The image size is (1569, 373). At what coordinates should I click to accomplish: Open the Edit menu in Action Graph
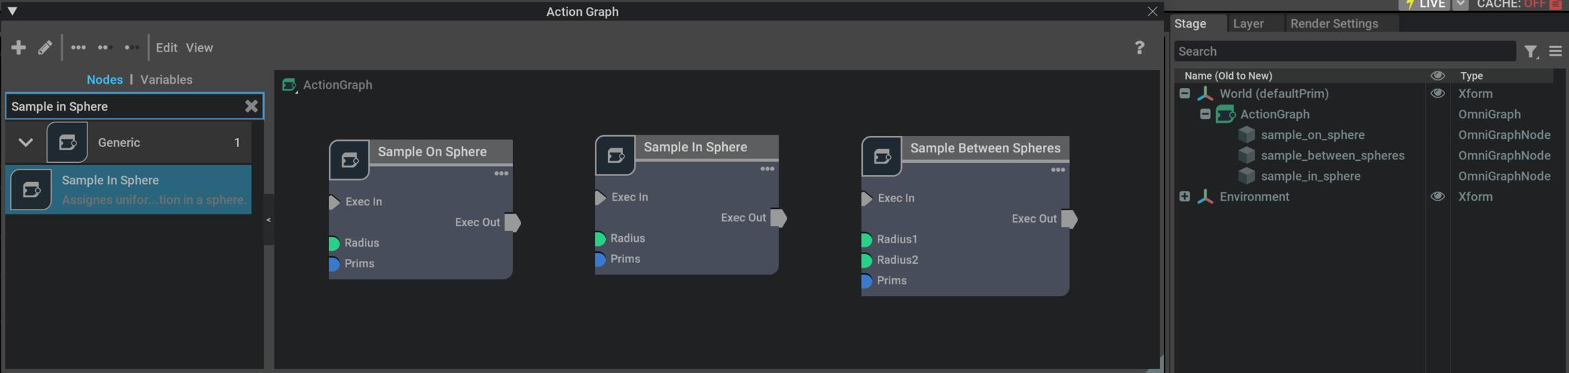(166, 47)
